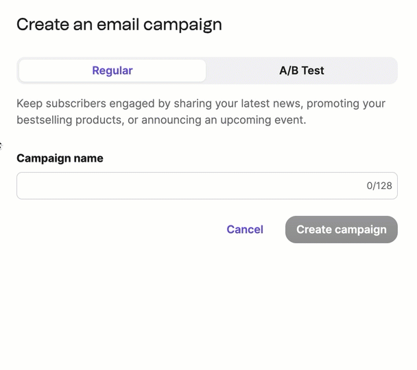Click the purple Cancel text
Screen dimensions: 417x370
pyautogui.click(x=245, y=230)
